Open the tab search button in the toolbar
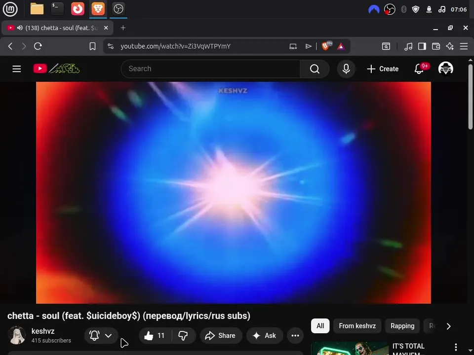 pyautogui.click(x=386, y=46)
